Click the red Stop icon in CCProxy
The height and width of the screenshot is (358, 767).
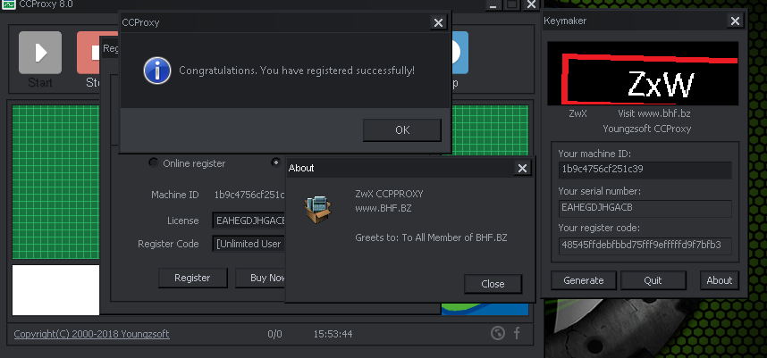(x=88, y=53)
